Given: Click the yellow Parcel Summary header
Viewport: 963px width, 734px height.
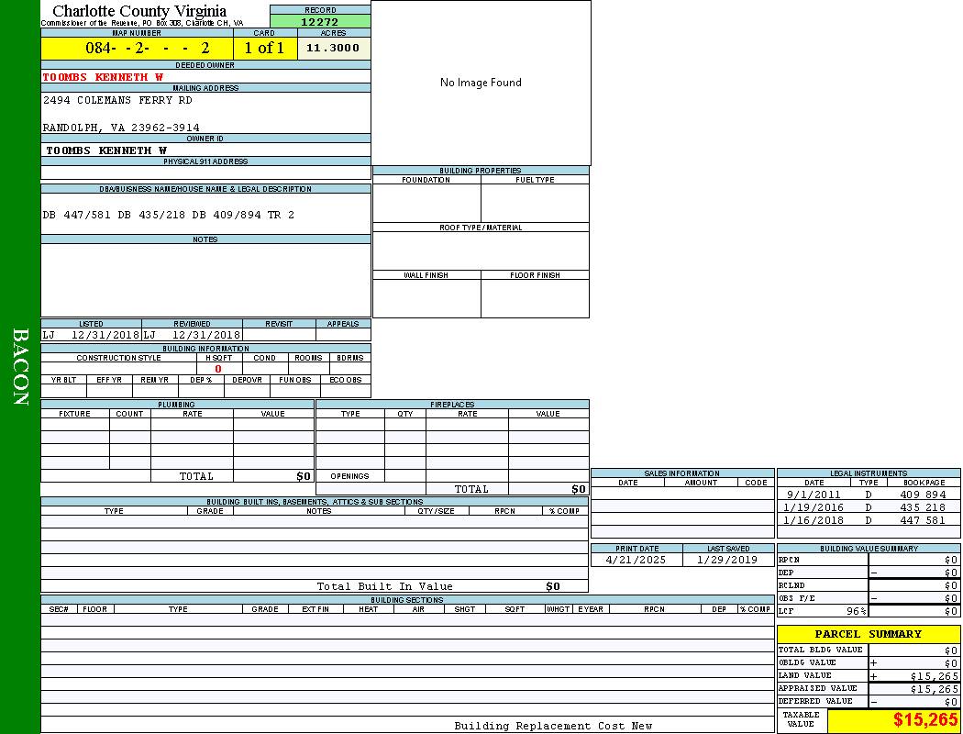Looking at the screenshot, I should (868, 634).
